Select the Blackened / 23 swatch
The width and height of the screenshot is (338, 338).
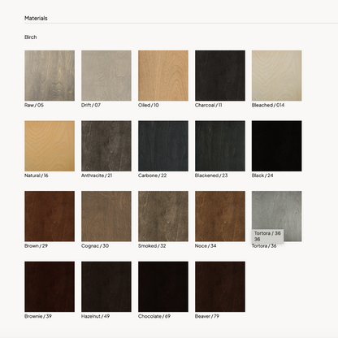click(x=220, y=146)
